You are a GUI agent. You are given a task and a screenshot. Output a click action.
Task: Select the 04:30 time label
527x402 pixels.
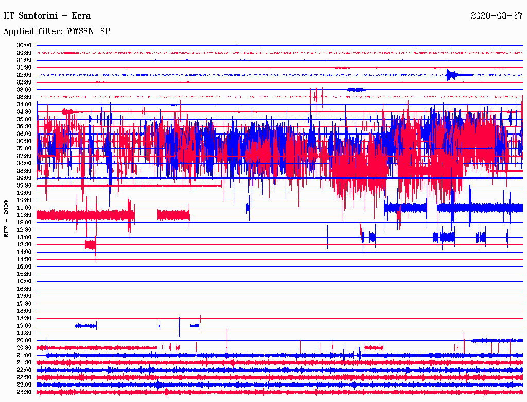pyautogui.click(x=24, y=112)
